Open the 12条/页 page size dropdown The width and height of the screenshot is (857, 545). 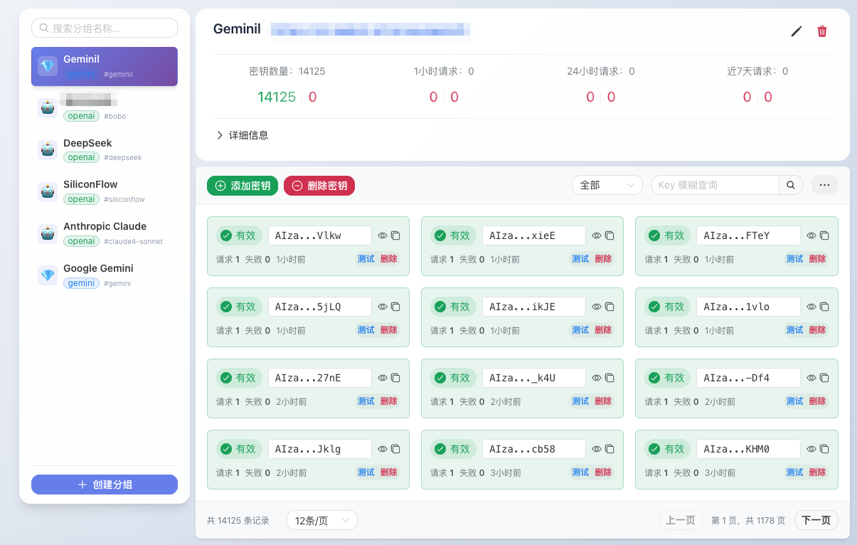[x=321, y=520]
